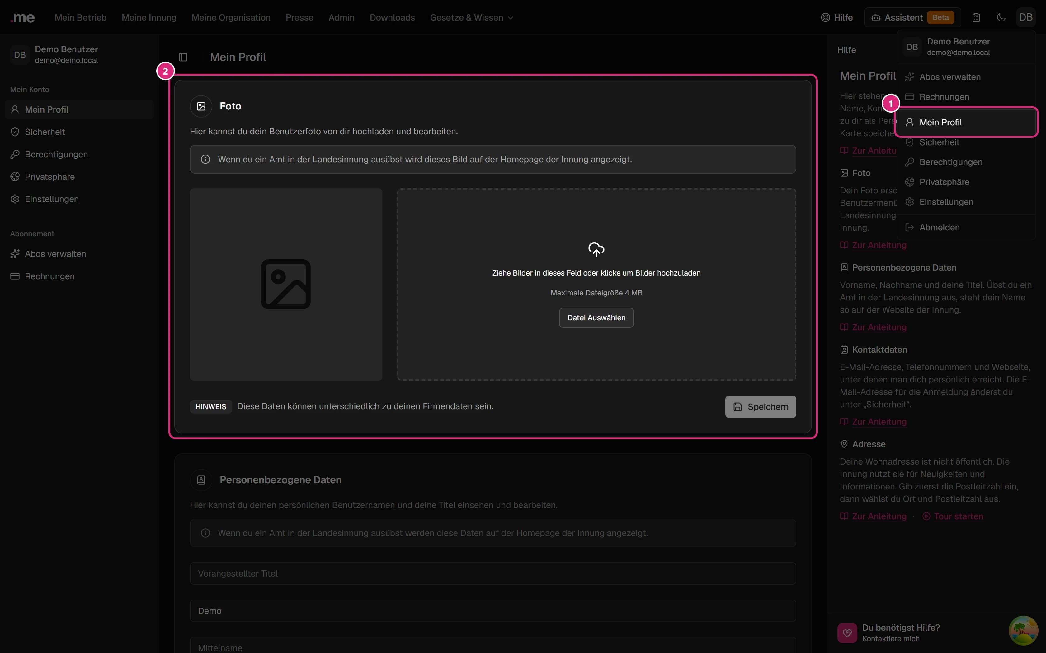Click the Personenbezogene Daten section icon
1046x653 pixels.
tap(201, 480)
